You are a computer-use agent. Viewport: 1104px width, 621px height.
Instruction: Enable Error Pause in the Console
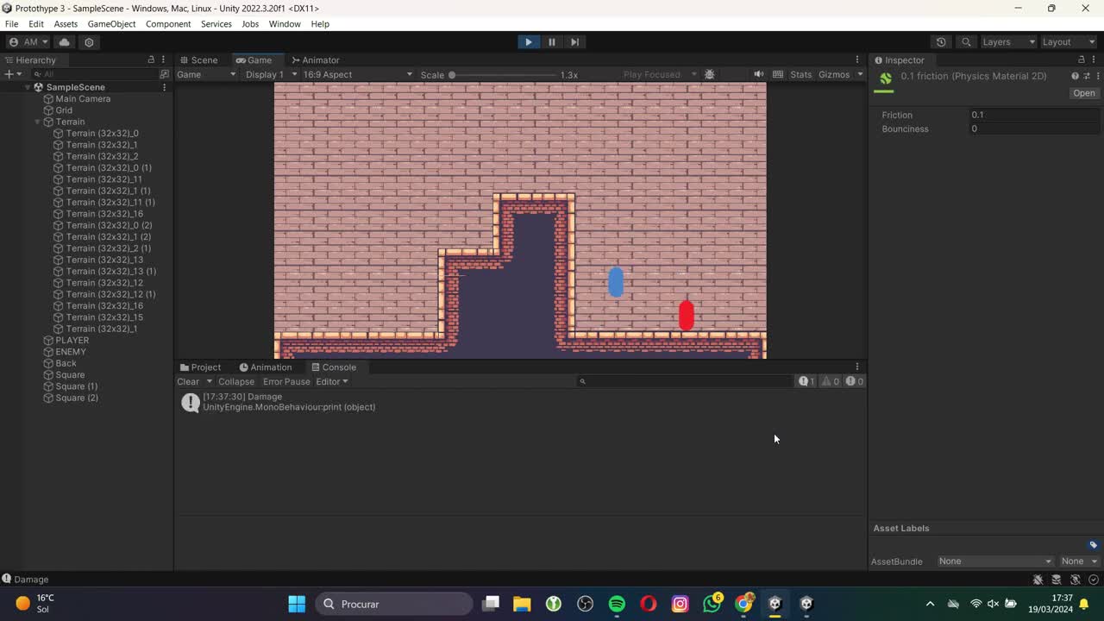click(286, 381)
